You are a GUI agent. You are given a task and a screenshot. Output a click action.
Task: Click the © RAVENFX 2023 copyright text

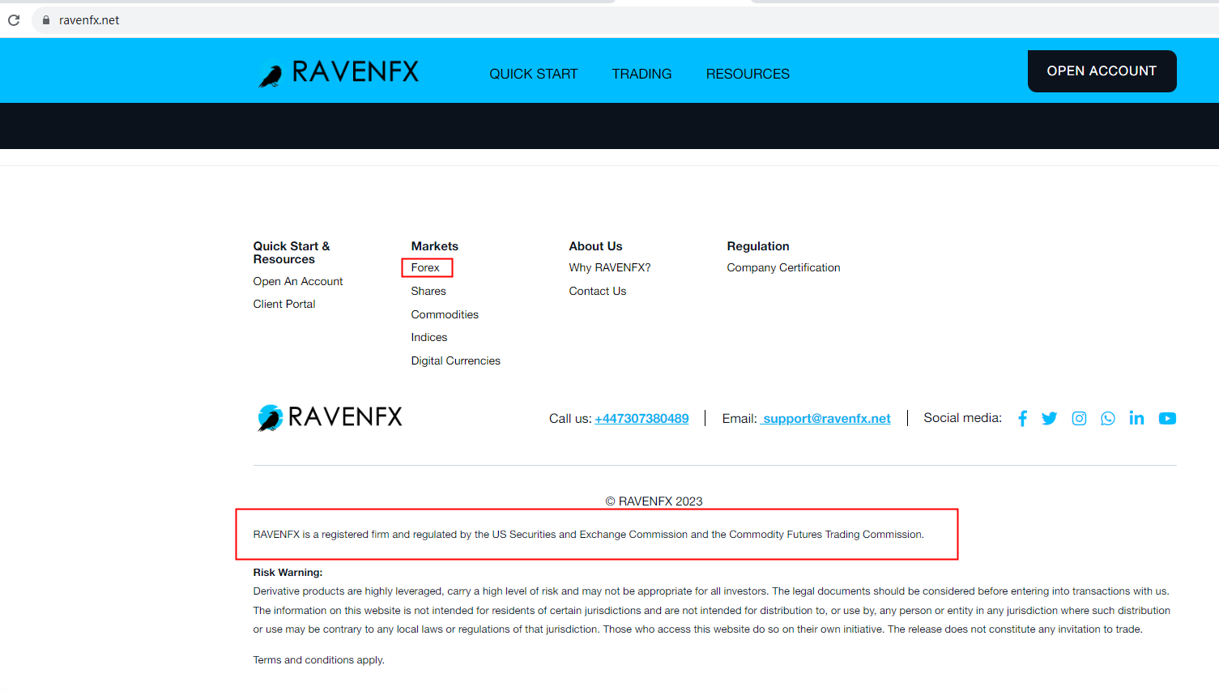pyautogui.click(x=654, y=501)
